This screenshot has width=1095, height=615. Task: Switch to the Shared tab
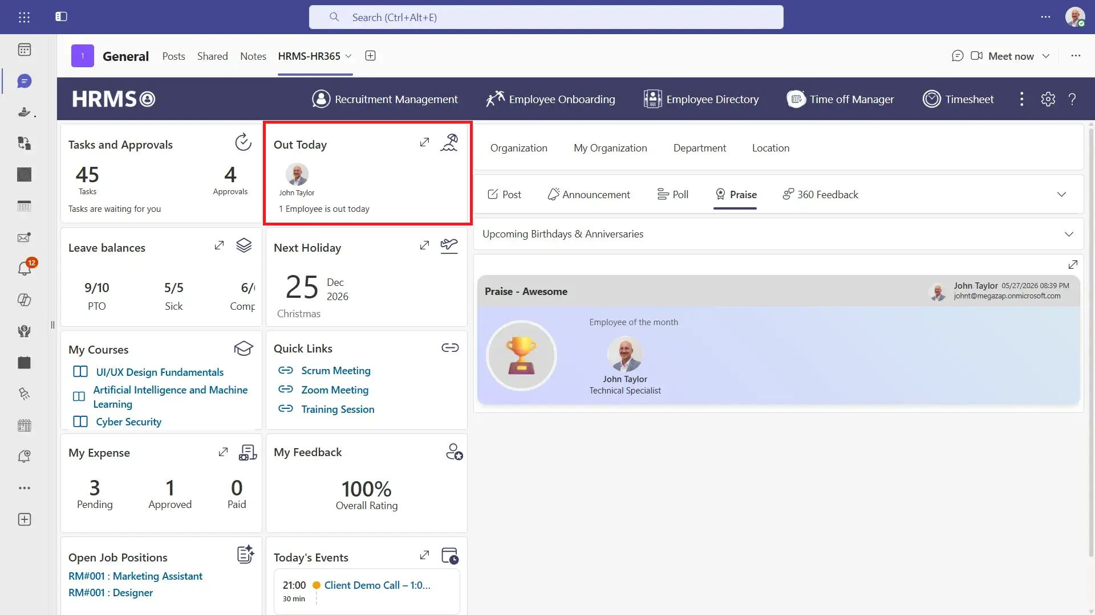[x=212, y=56]
